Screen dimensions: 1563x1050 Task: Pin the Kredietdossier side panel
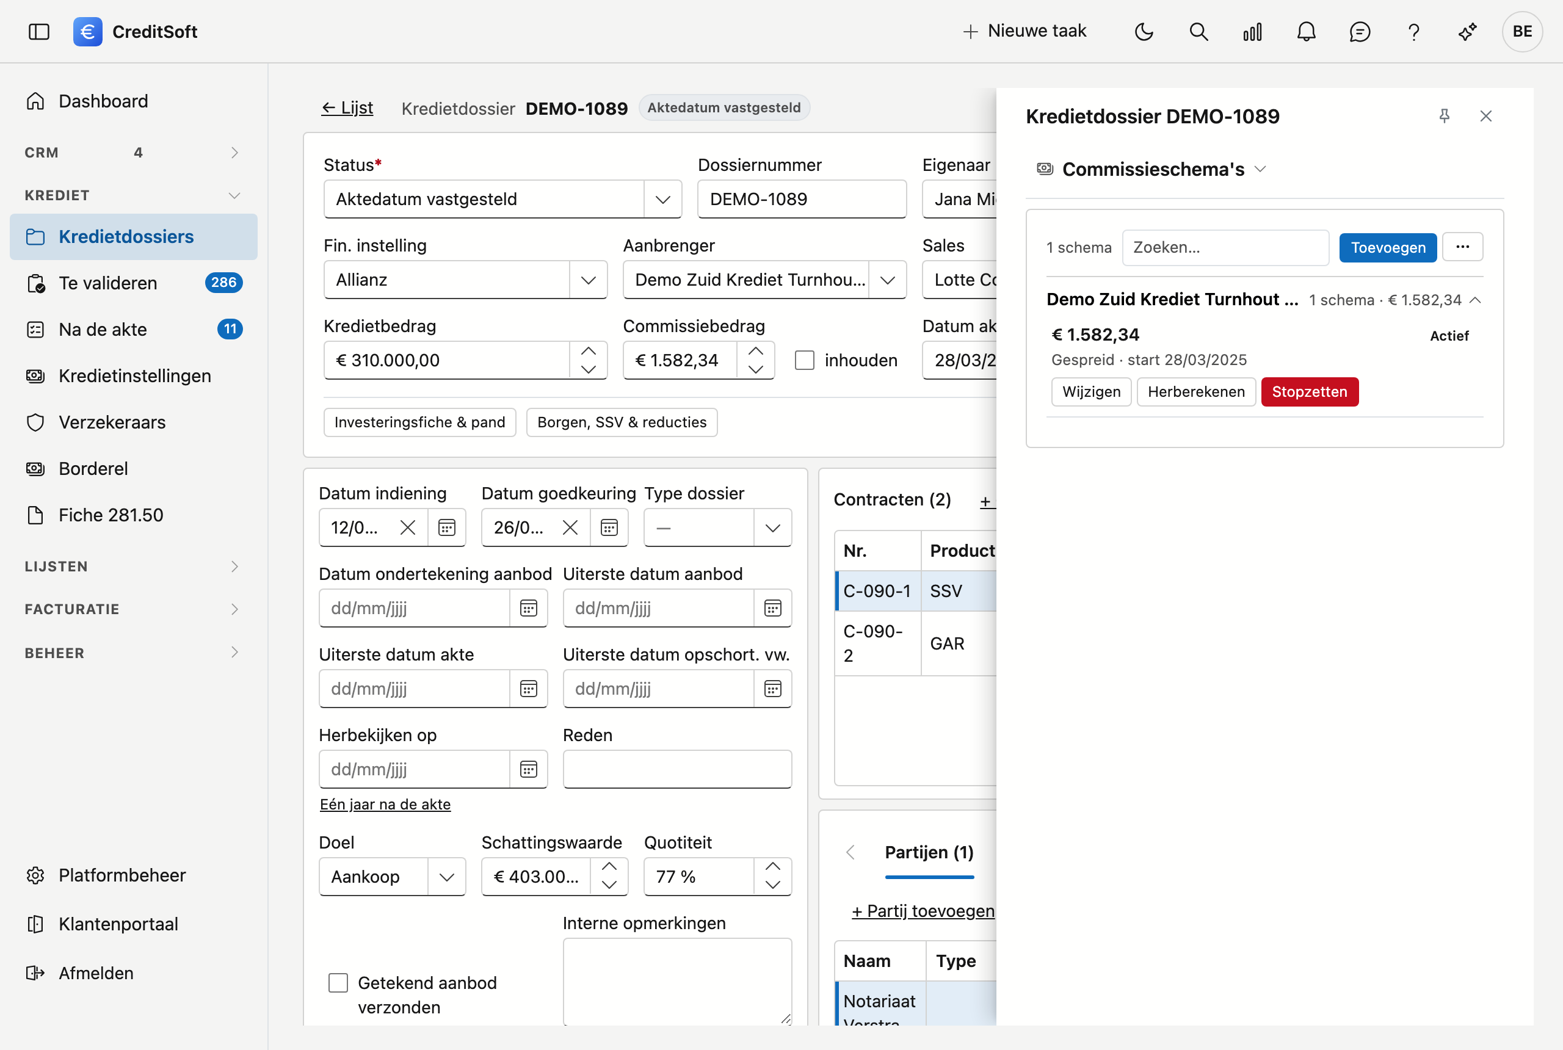[x=1445, y=117]
